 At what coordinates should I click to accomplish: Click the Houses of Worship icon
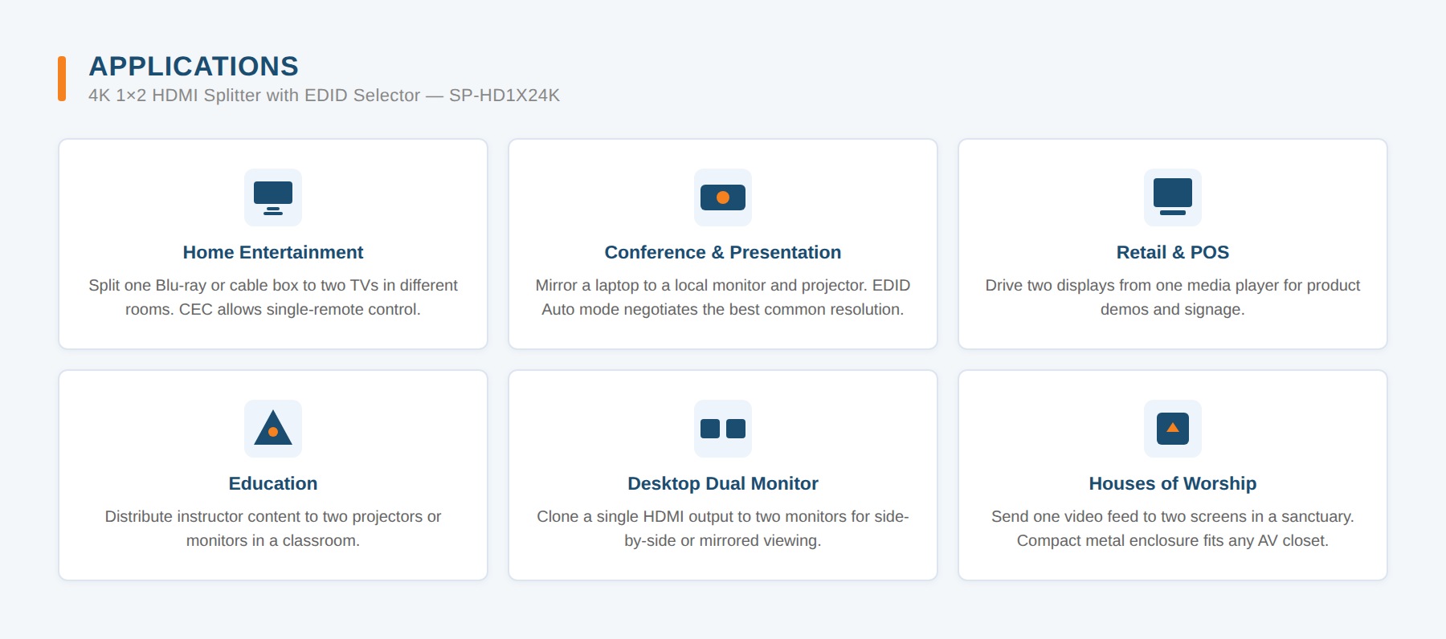coord(1173,429)
